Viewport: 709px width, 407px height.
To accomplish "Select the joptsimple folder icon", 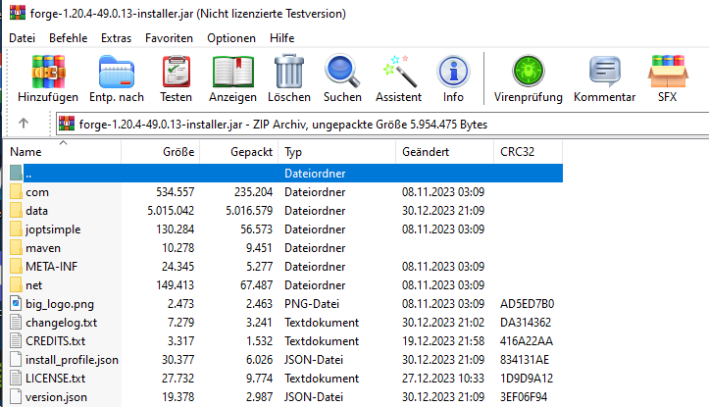I will [16, 229].
